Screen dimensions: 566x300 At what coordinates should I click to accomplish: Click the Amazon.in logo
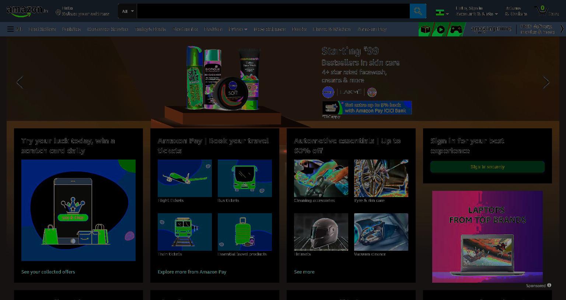(27, 11)
